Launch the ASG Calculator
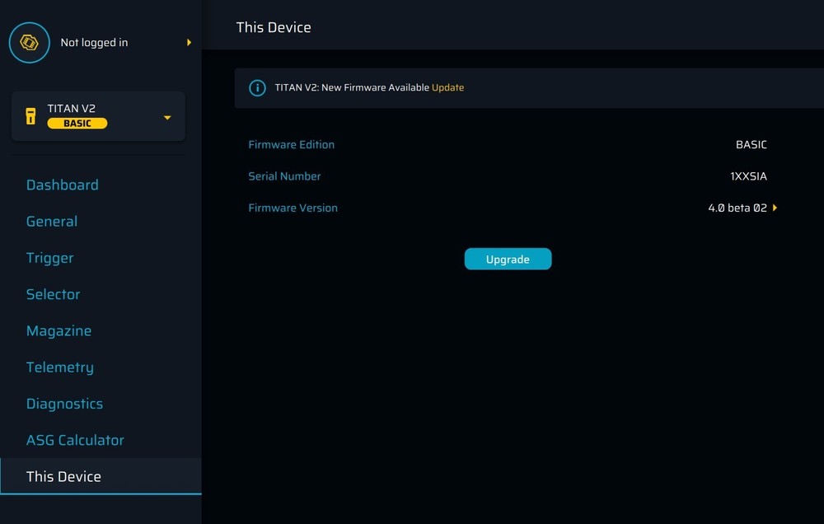 [76, 440]
